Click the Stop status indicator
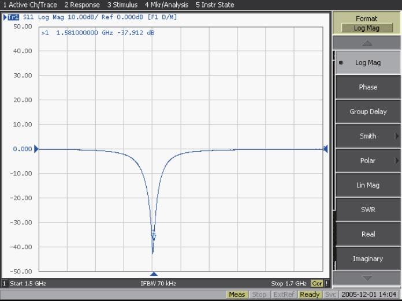Viewport: 402px width, 301px height. 259,295
